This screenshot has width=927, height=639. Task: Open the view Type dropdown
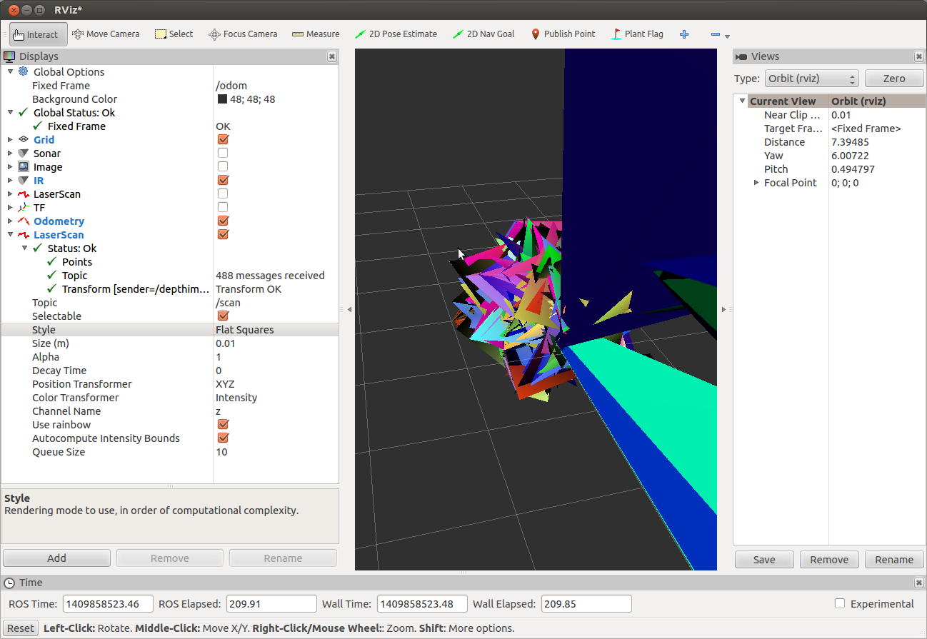[811, 79]
